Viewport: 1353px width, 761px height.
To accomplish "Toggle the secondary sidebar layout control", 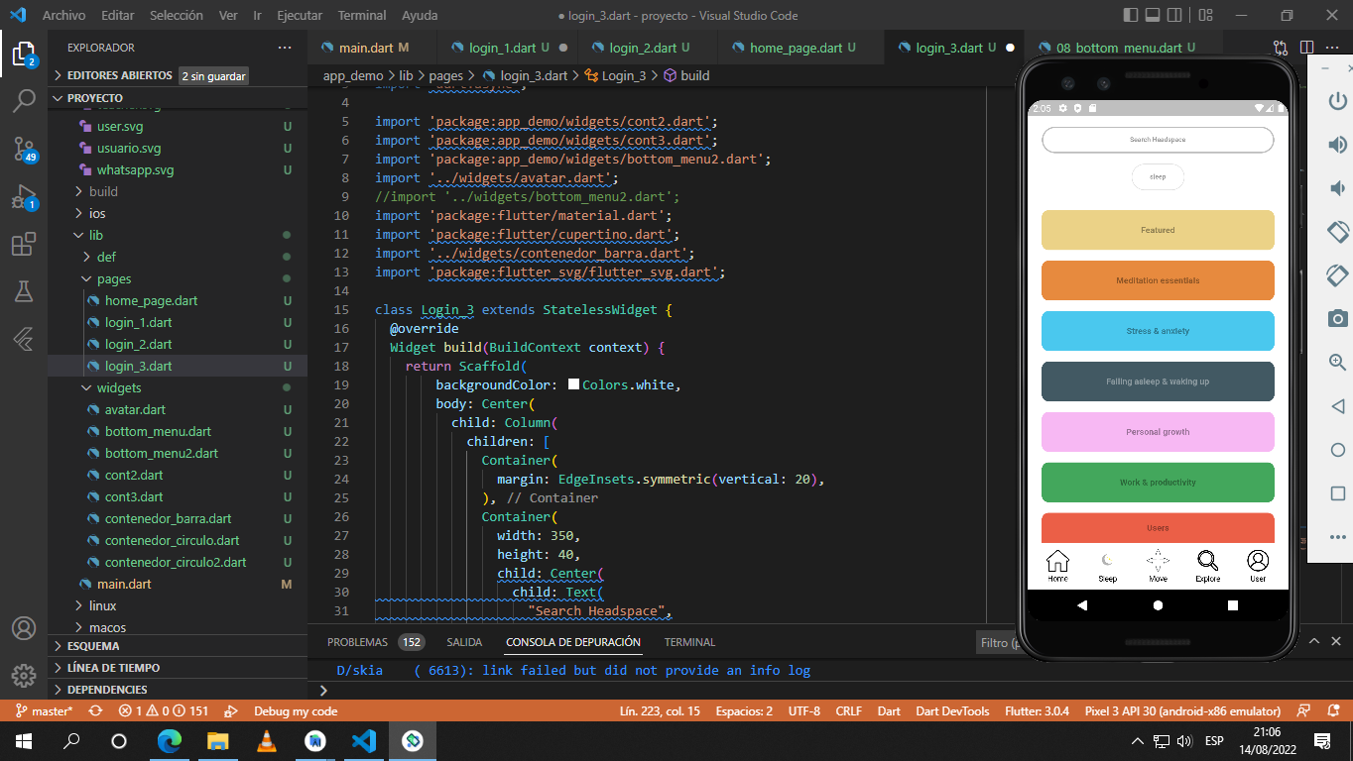I will [1174, 15].
